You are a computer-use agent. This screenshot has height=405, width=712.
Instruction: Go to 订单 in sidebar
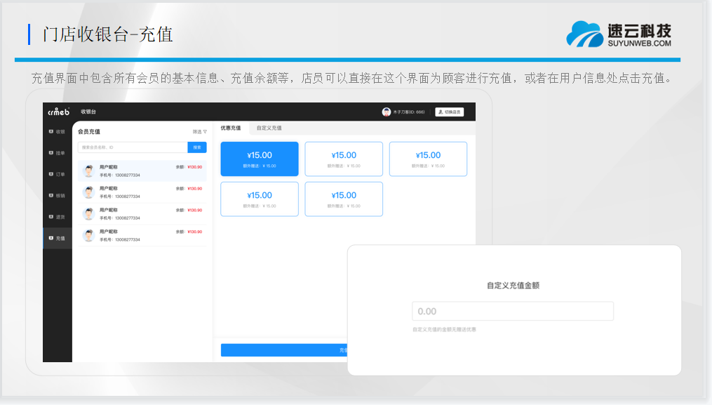(x=57, y=174)
